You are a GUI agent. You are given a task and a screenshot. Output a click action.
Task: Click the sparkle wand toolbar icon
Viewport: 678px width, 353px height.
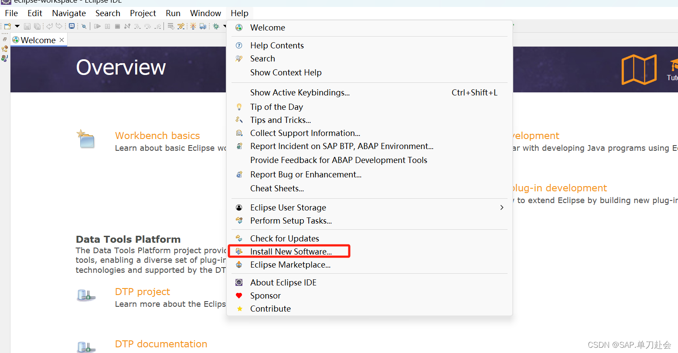(193, 26)
